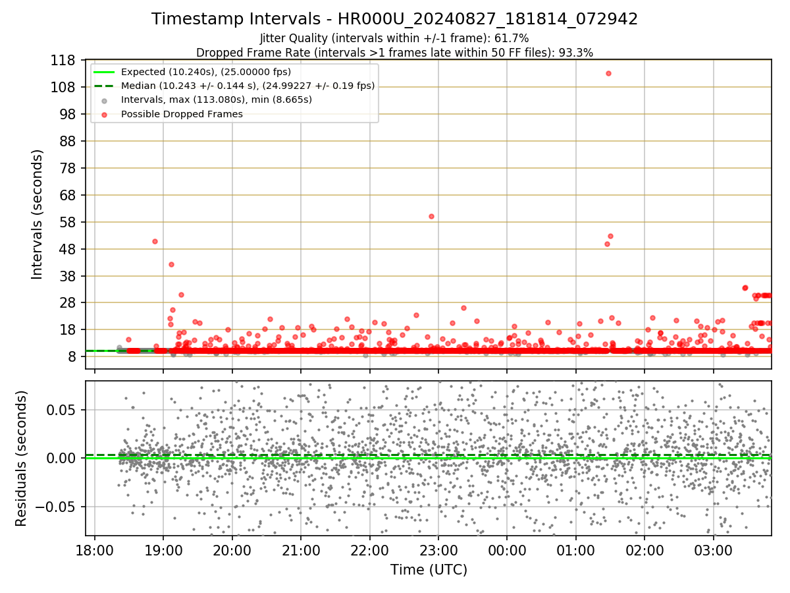The height and width of the screenshot is (593, 790).
Task: Click the 18 tick on the intervals axis
Action: 68,330
